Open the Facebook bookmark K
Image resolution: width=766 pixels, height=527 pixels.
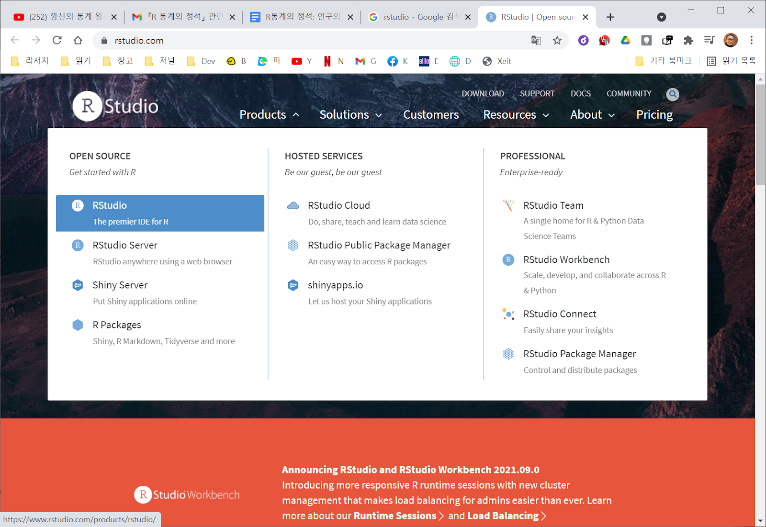397,61
